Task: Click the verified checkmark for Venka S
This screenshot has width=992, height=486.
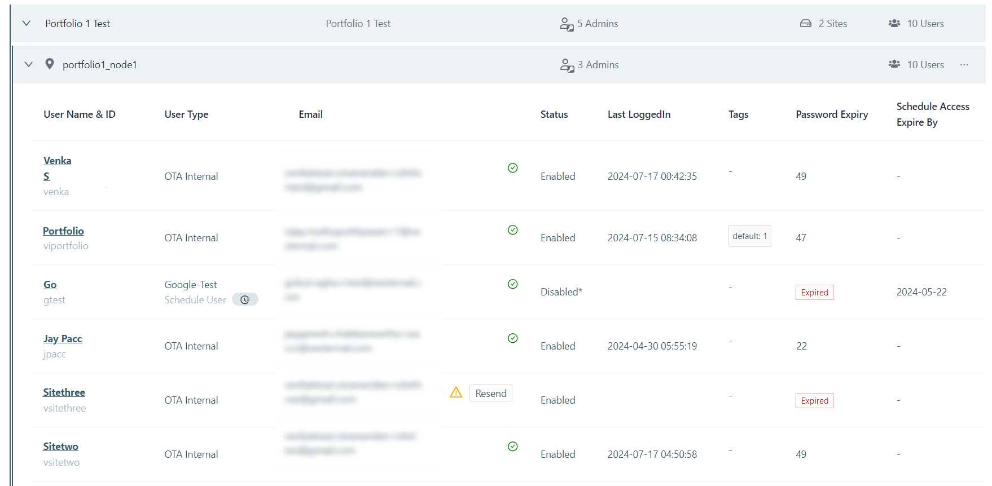Action: pyautogui.click(x=512, y=168)
